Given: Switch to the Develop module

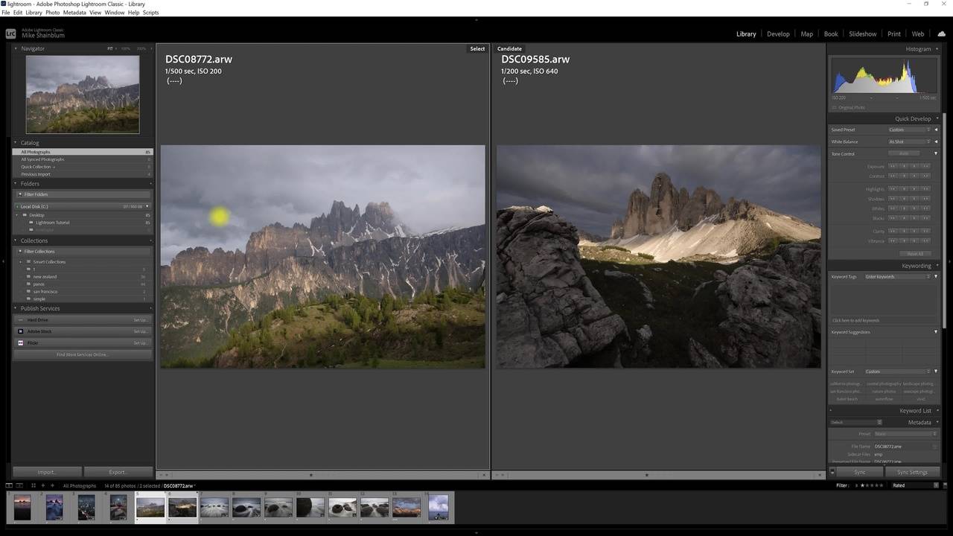Looking at the screenshot, I should pyautogui.click(x=778, y=33).
